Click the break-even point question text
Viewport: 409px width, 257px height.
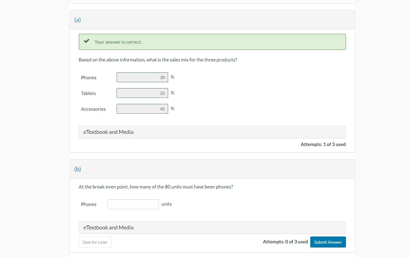(156, 187)
